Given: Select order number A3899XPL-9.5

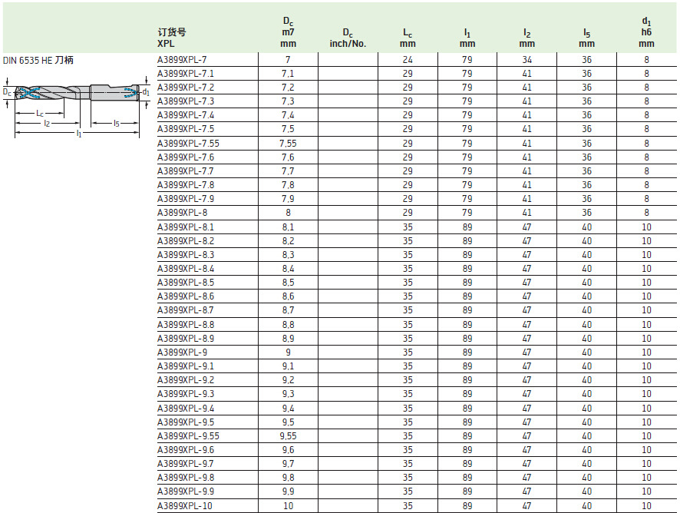Looking at the screenshot, I should 185,422.
